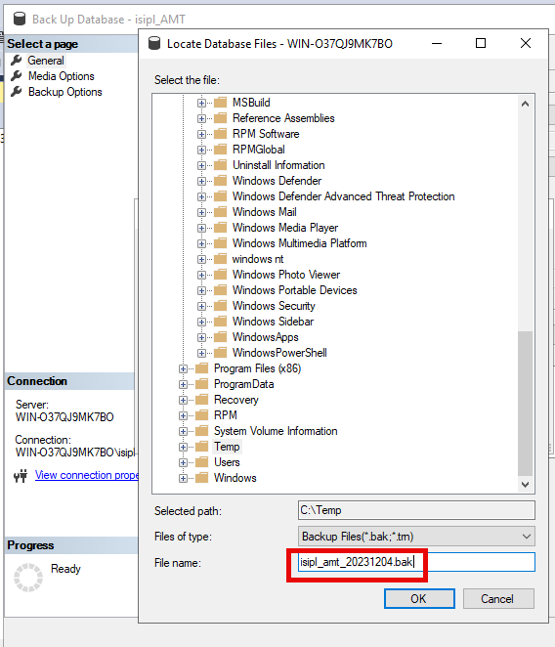Click the RPMGlobal folder icon
Screen dimensions: 555x647
[221, 150]
